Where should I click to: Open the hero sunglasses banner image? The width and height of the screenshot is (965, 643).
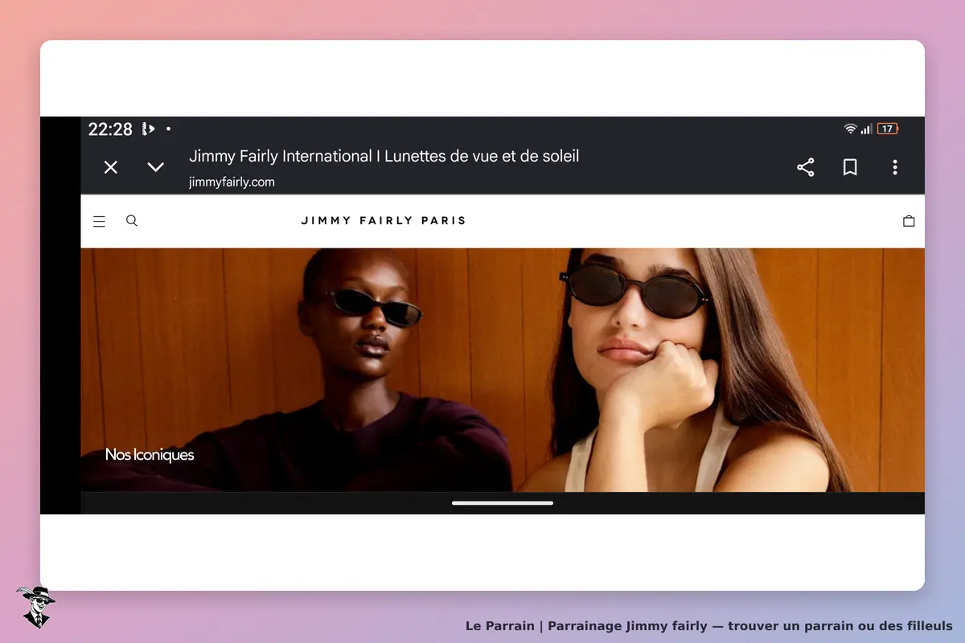pos(503,370)
